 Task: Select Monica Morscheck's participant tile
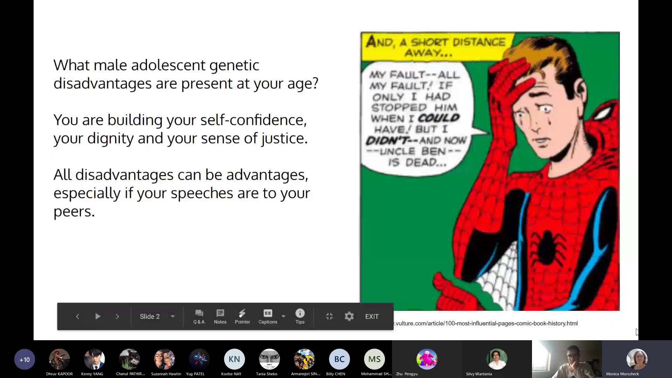(x=637, y=359)
